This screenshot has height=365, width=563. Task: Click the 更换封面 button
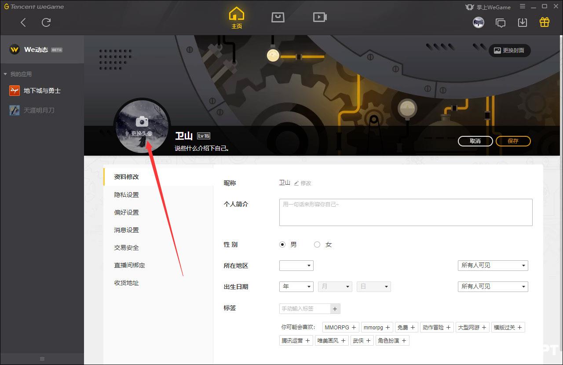(510, 51)
